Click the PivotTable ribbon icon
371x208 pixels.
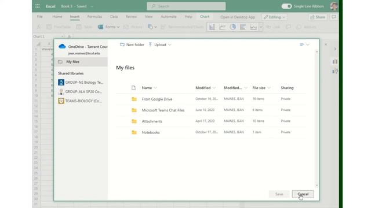coord(49,27)
